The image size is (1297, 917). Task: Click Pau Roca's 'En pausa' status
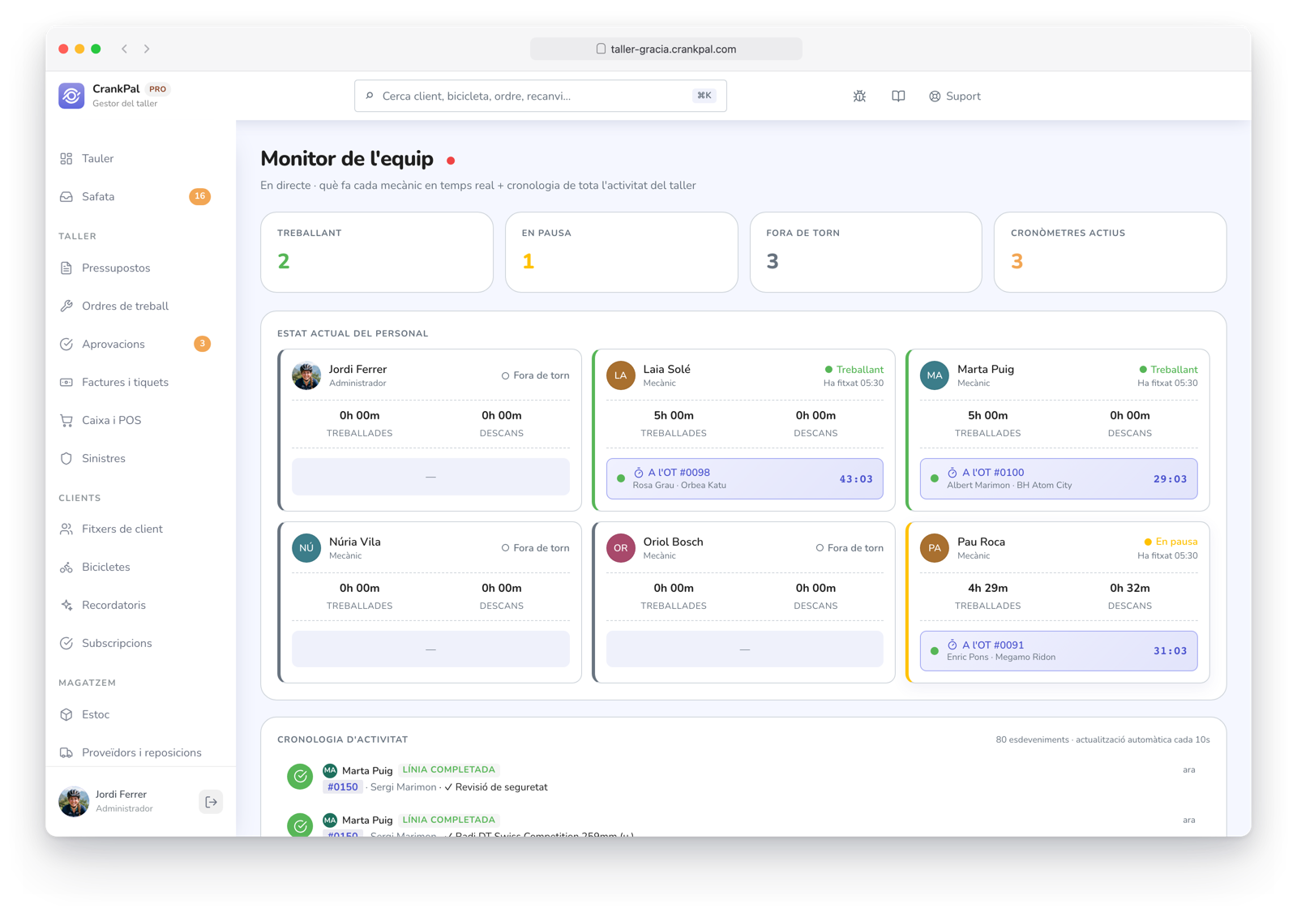click(1171, 542)
